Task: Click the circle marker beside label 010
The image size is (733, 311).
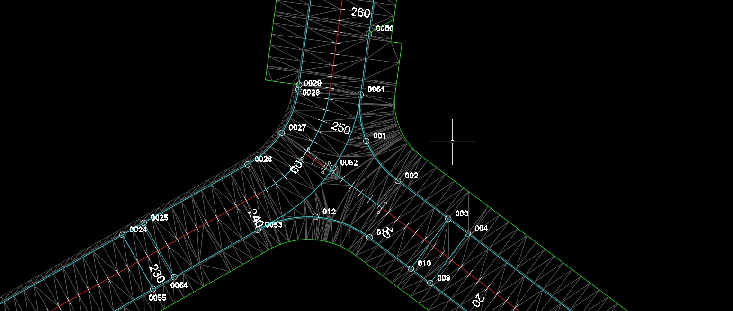Action: click(411, 268)
